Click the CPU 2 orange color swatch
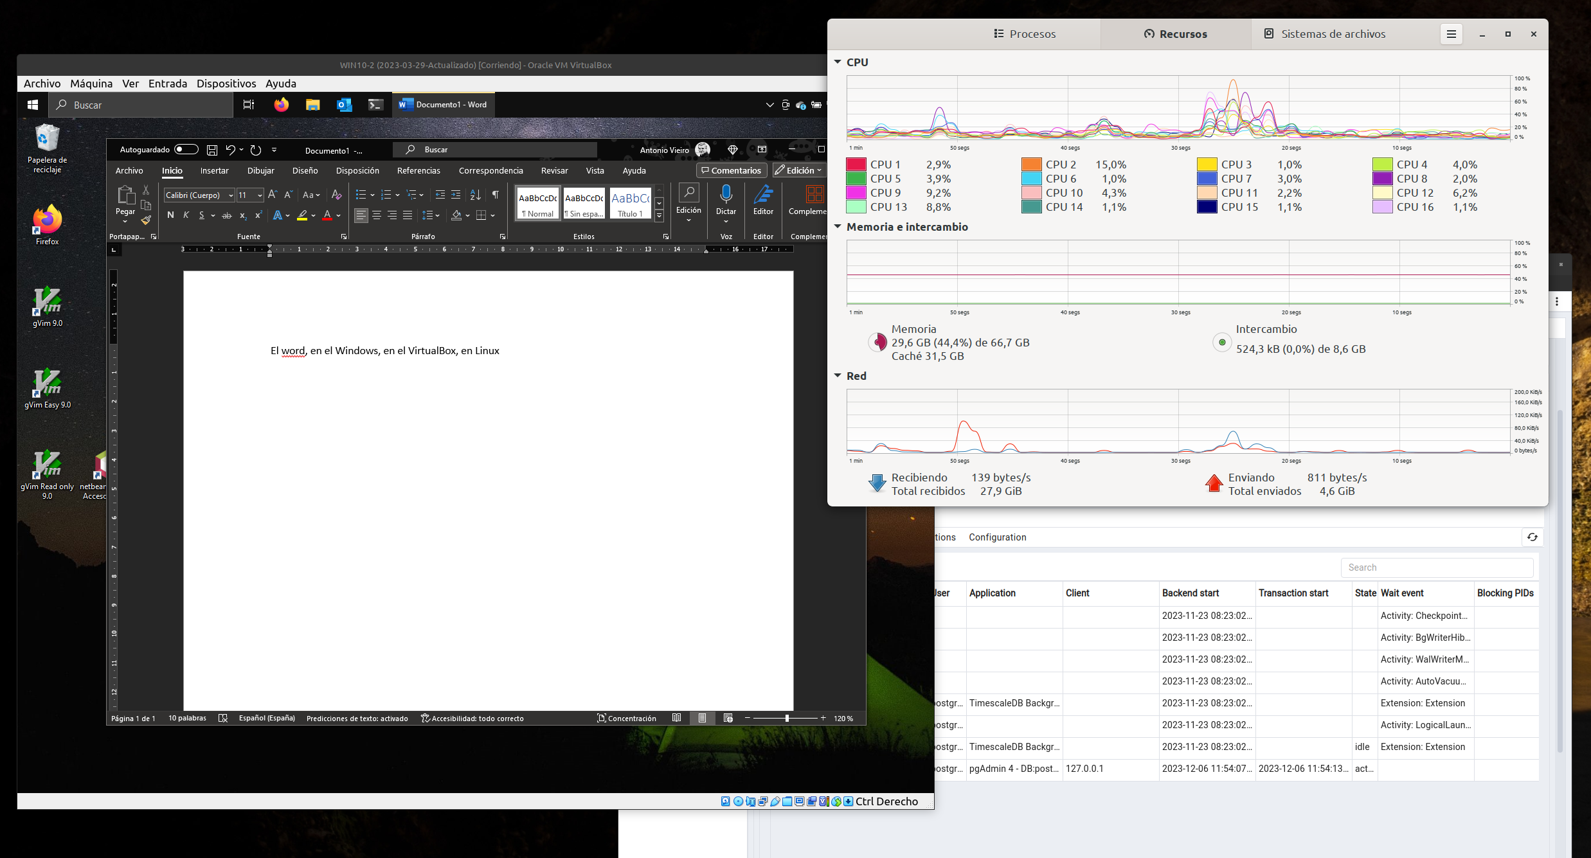This screenshot has width=1591, height=858. 1031,165
